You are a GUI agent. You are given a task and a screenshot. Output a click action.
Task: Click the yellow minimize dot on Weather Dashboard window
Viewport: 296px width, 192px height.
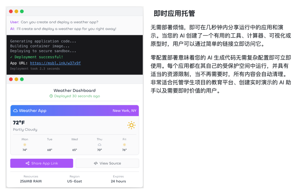pos(16,79)
